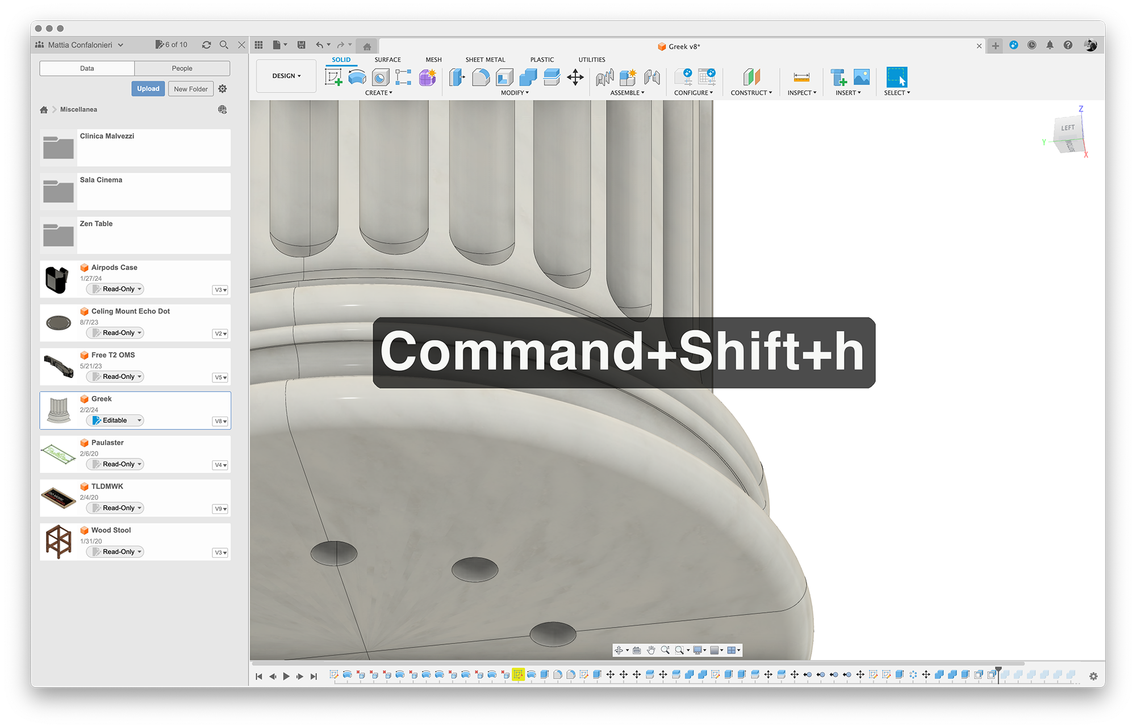Switch to the People panel tab

(x=182, y=68)
